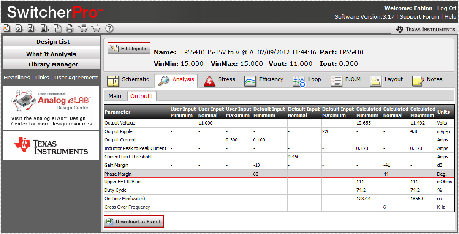Open the Efficiency tab
Screen dimensions: 459x234
pos(271,79)
